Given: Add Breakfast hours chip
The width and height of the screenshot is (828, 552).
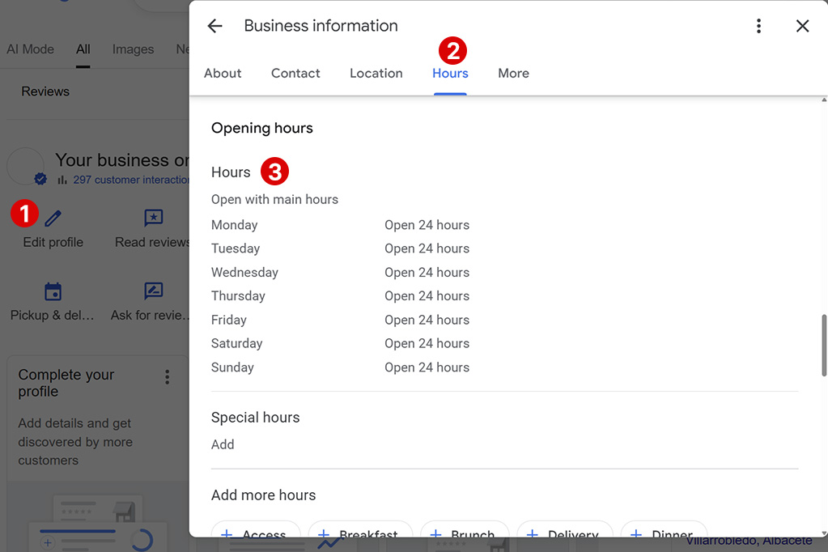Looking at the screenshot, I should point(361,530).
